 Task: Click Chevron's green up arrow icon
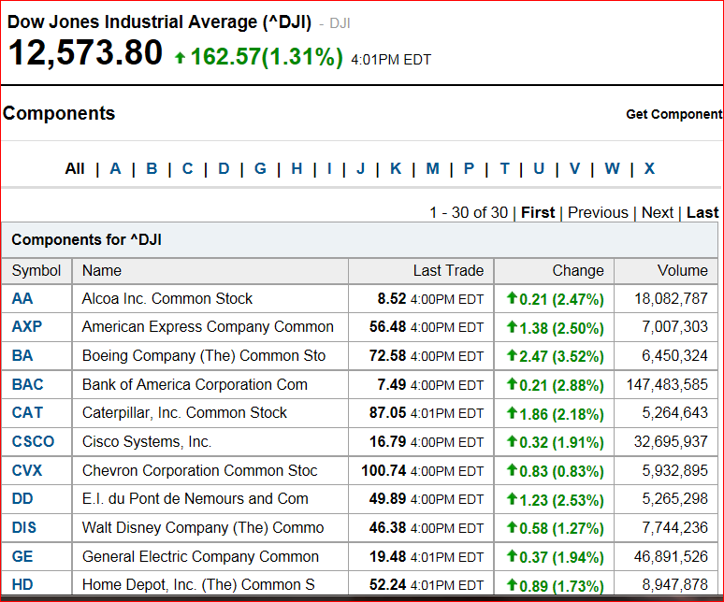(512, 469)
